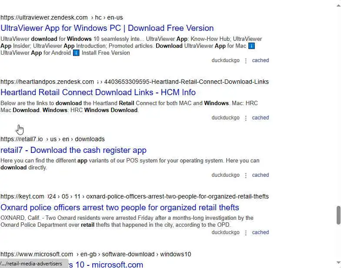The height and width of the screenshot is (268, 341).
Task: Click the 'Here you can find the different app' snippet
Action: pyautogui.click(x=130, y=164)
